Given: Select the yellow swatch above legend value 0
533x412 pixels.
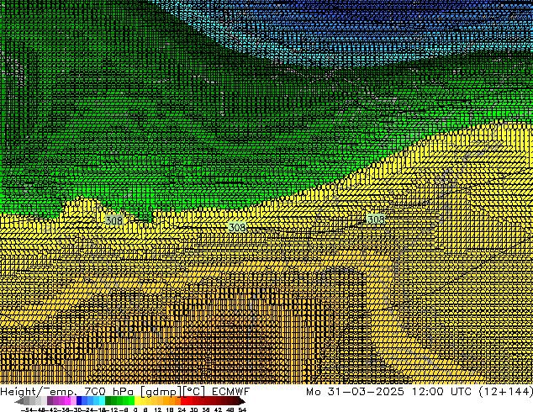Looking at the screenshot, I should tap(137, 401).
